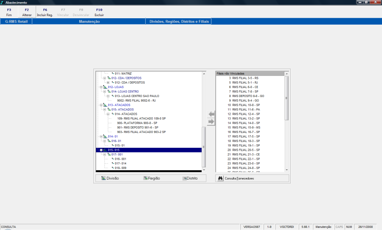Click the Divisão legend icon

(104, 178)
